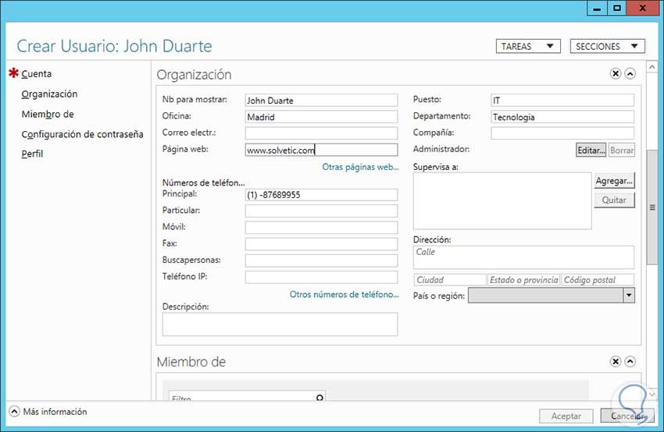Click the Compañía input field
664x432 pixels.
(562, 133)
